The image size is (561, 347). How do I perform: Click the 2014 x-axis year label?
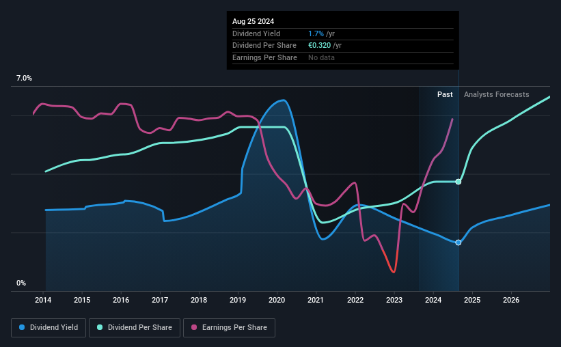[43, 300]
